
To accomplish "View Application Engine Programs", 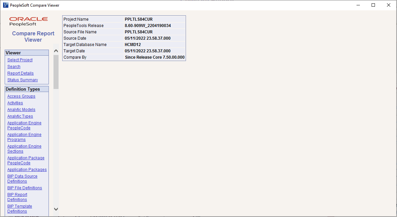I will [24, 137].
